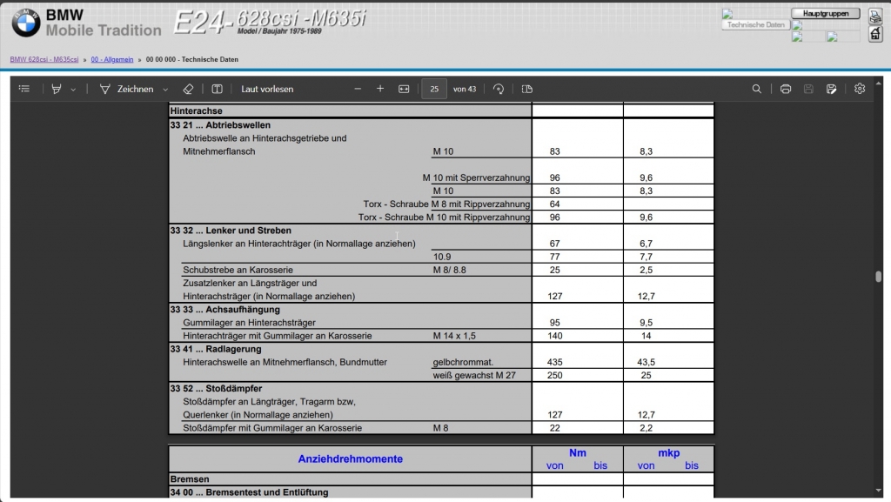The width and height of the screenshot is (891, 502).
Task: Toggle the text box tool
Action: tap(218, 89)
